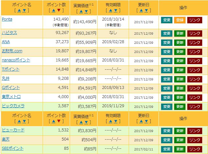Click リンク in the SBIポイント row
This screenshot has height=154, width=208.
(195, 149)
